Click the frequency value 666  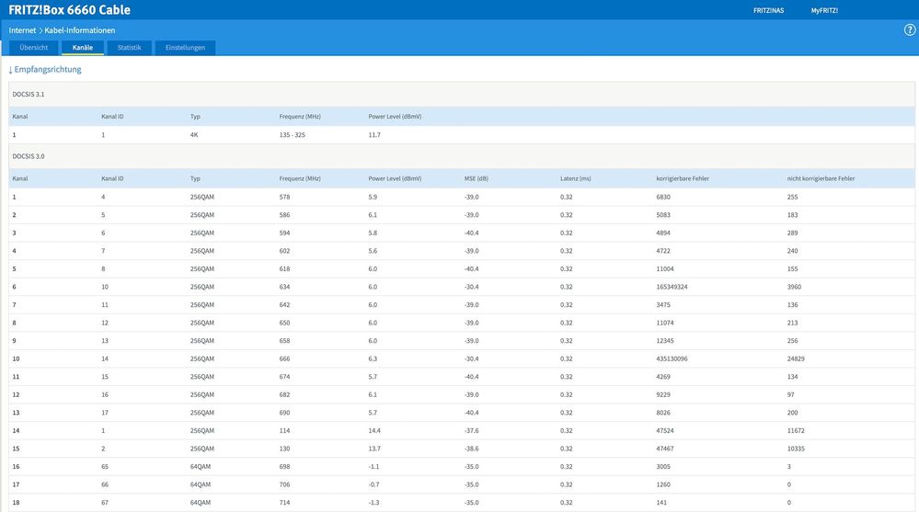(285, 358)
